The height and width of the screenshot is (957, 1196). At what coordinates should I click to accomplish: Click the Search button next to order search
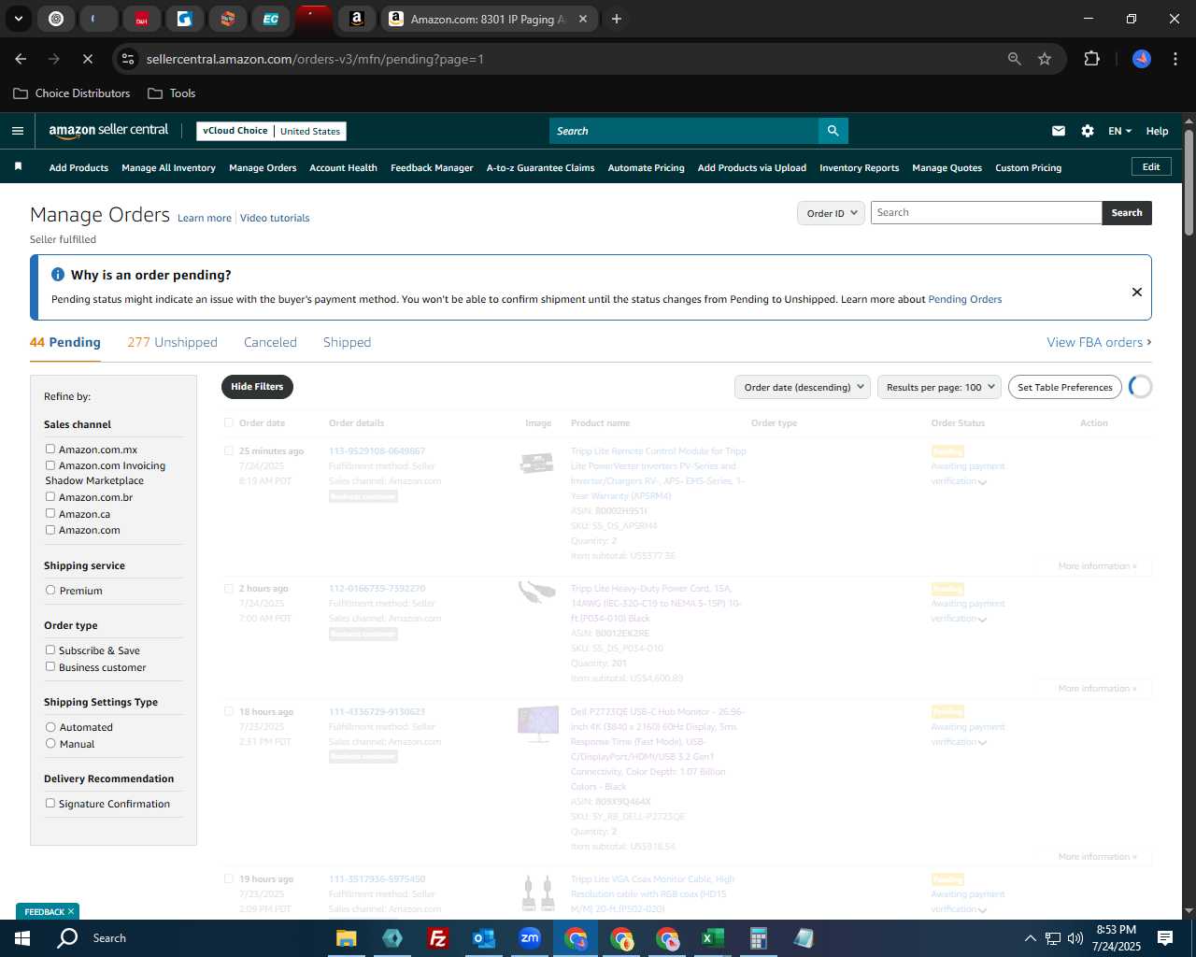click(x=1127, y=213)
